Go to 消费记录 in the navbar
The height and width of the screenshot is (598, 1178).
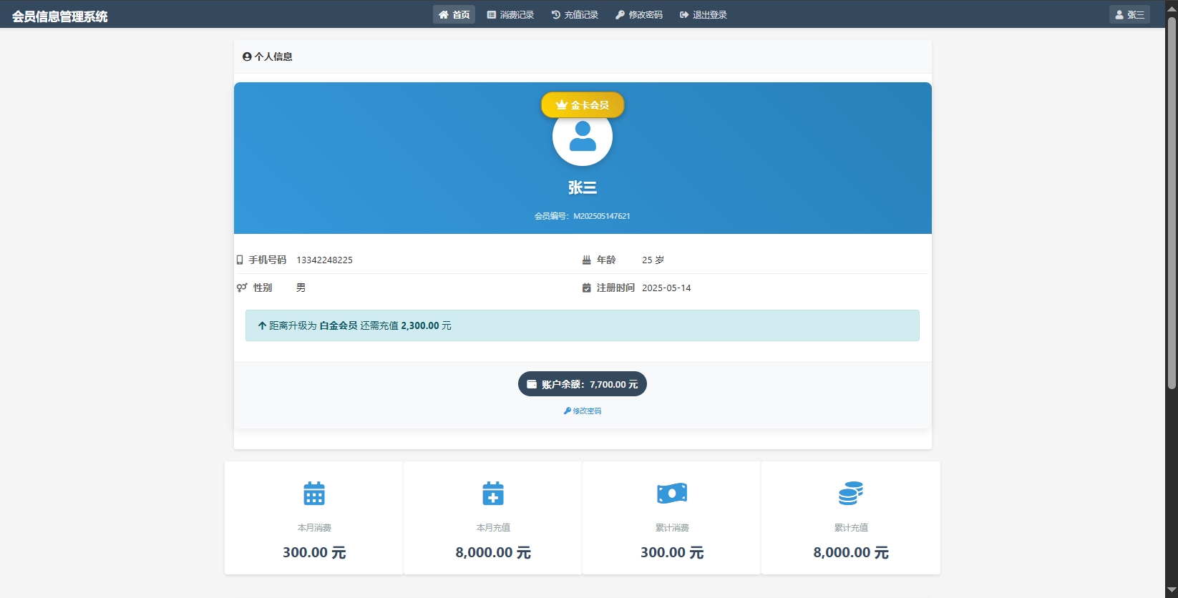(510, 14)
